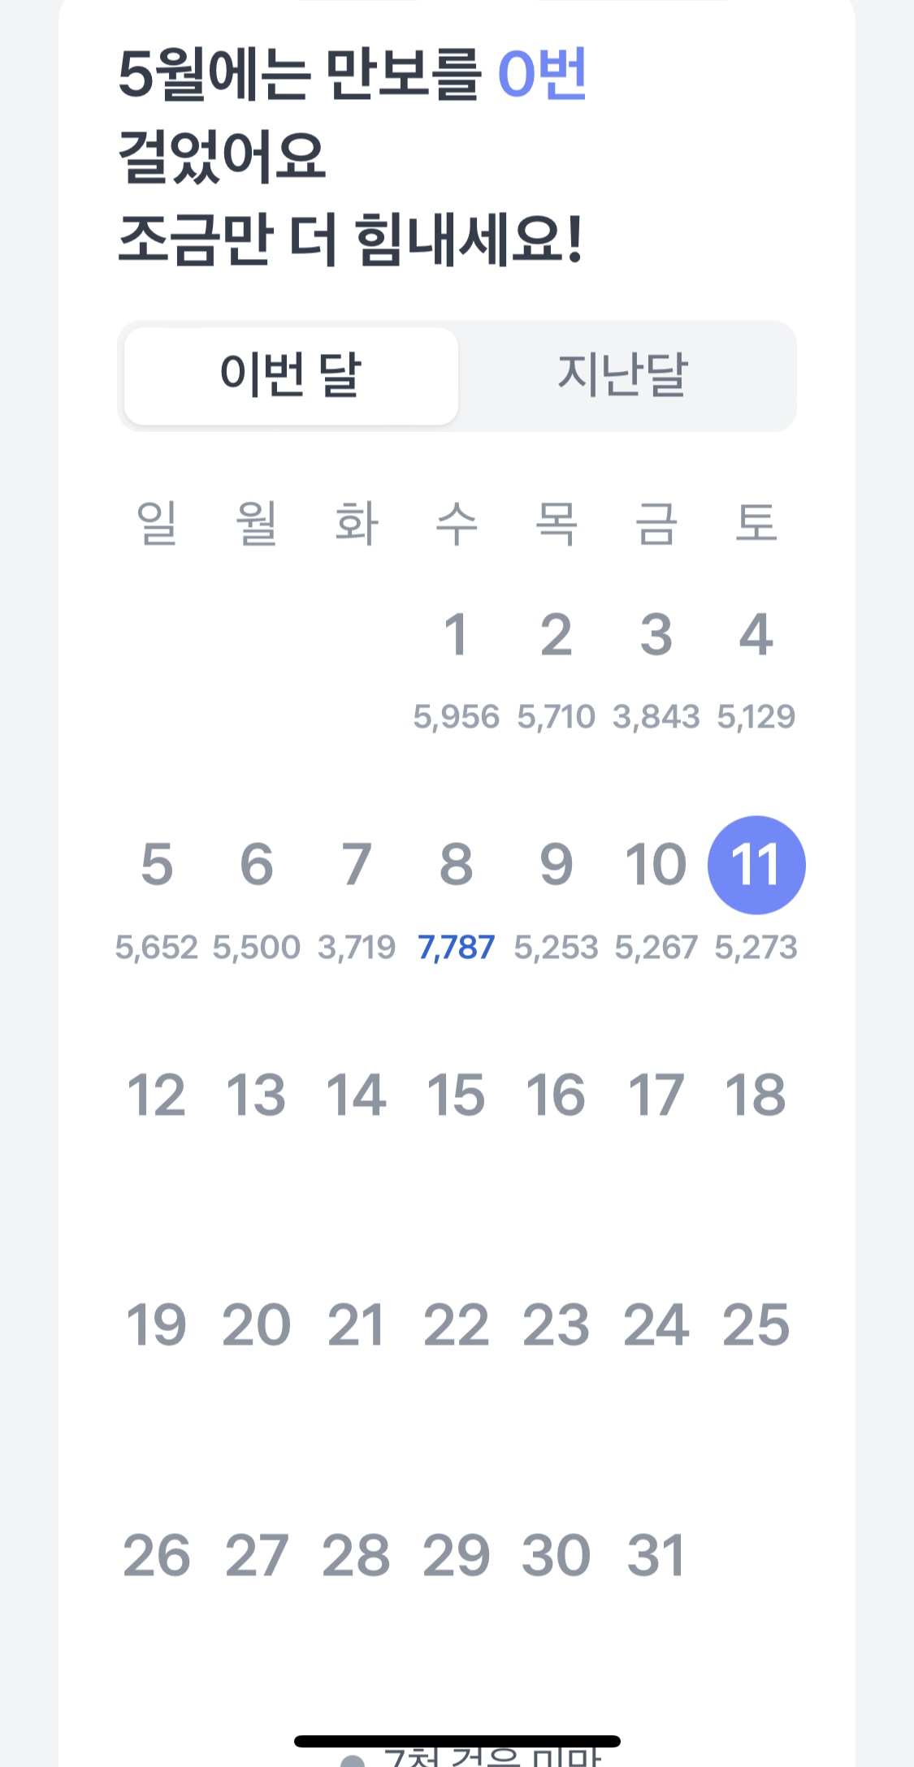Tap date 10 on the calendar
The height and width of the screenshot is (1767, 914).
coord(656,865)
